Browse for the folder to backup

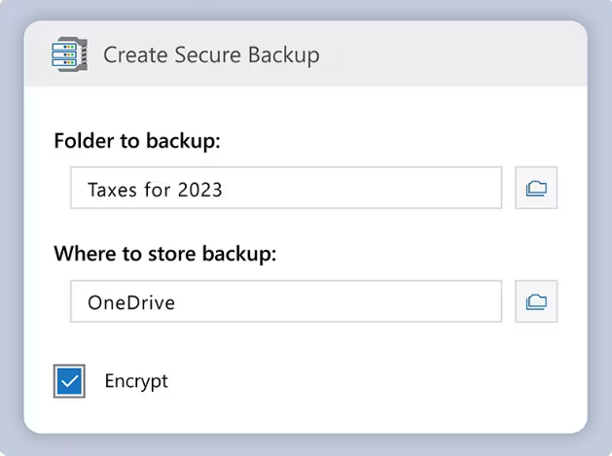click(536, 189)
